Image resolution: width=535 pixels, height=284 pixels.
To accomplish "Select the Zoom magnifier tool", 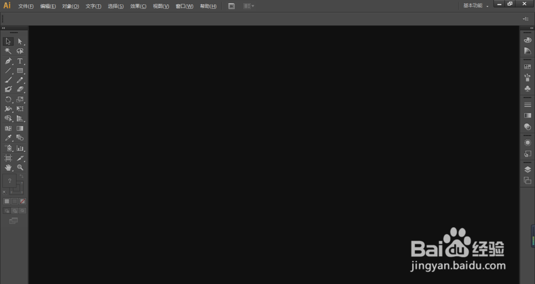I will 20,167.
